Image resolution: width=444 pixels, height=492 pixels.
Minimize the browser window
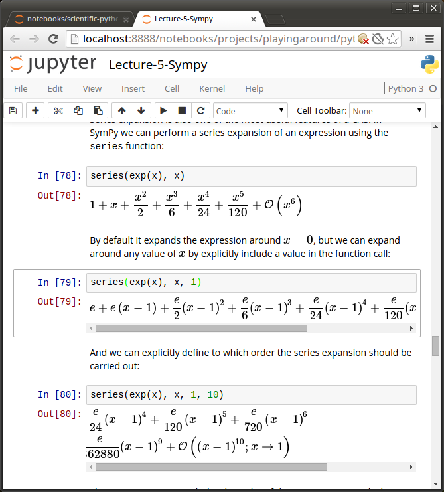[x=399, y=8]
